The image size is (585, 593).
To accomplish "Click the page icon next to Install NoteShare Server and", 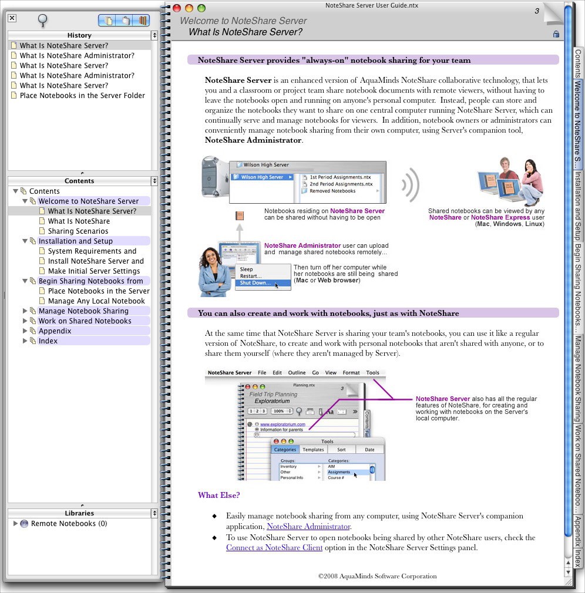I will coord(42,261).
